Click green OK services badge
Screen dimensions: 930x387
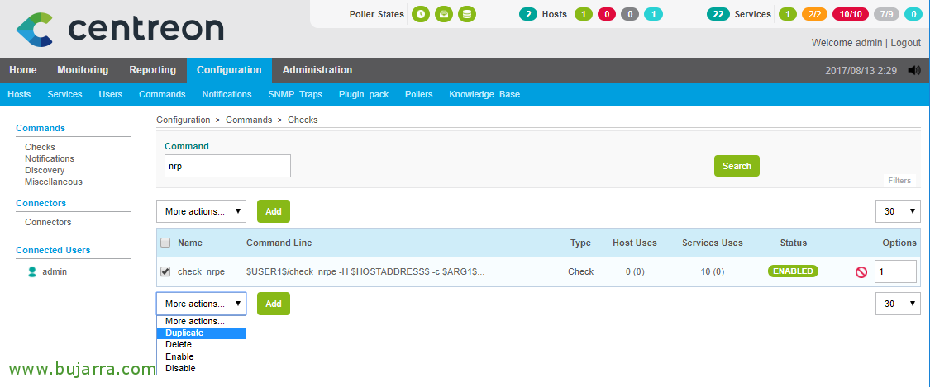(788, 14)
